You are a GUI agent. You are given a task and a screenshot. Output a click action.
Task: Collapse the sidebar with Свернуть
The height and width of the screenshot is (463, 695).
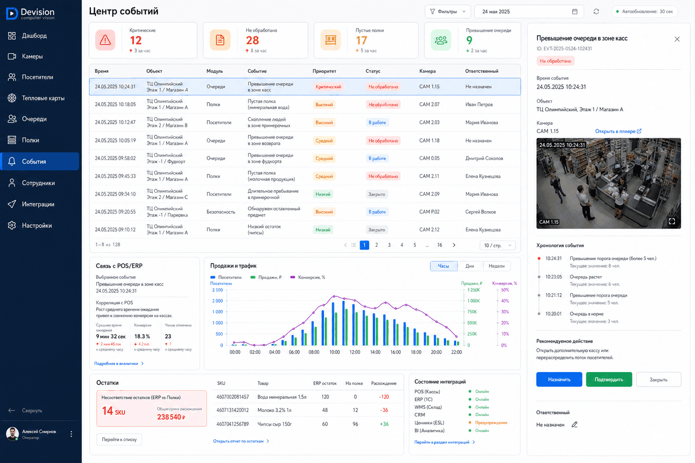(x=25, y=411)
